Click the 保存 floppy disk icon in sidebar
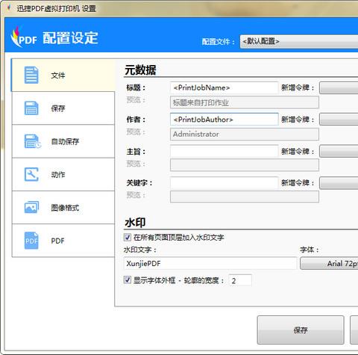Screen dimensions: 358x355 [31, 108]
